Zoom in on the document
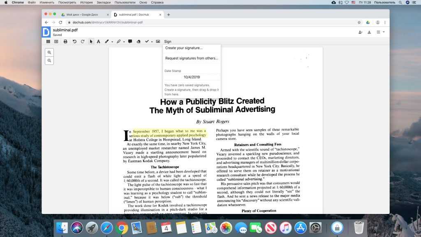This screenshot has width=421, height=237. pyautogui.click(x=49, y=53)
